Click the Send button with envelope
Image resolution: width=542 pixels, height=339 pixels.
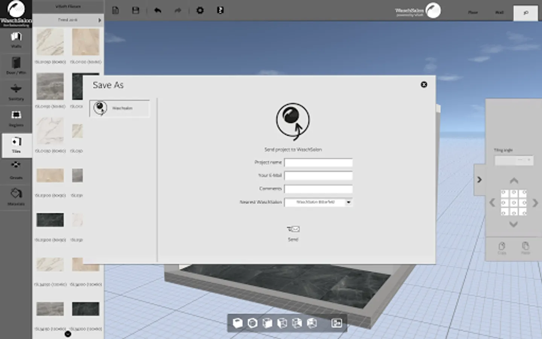[x=293, y=232]
